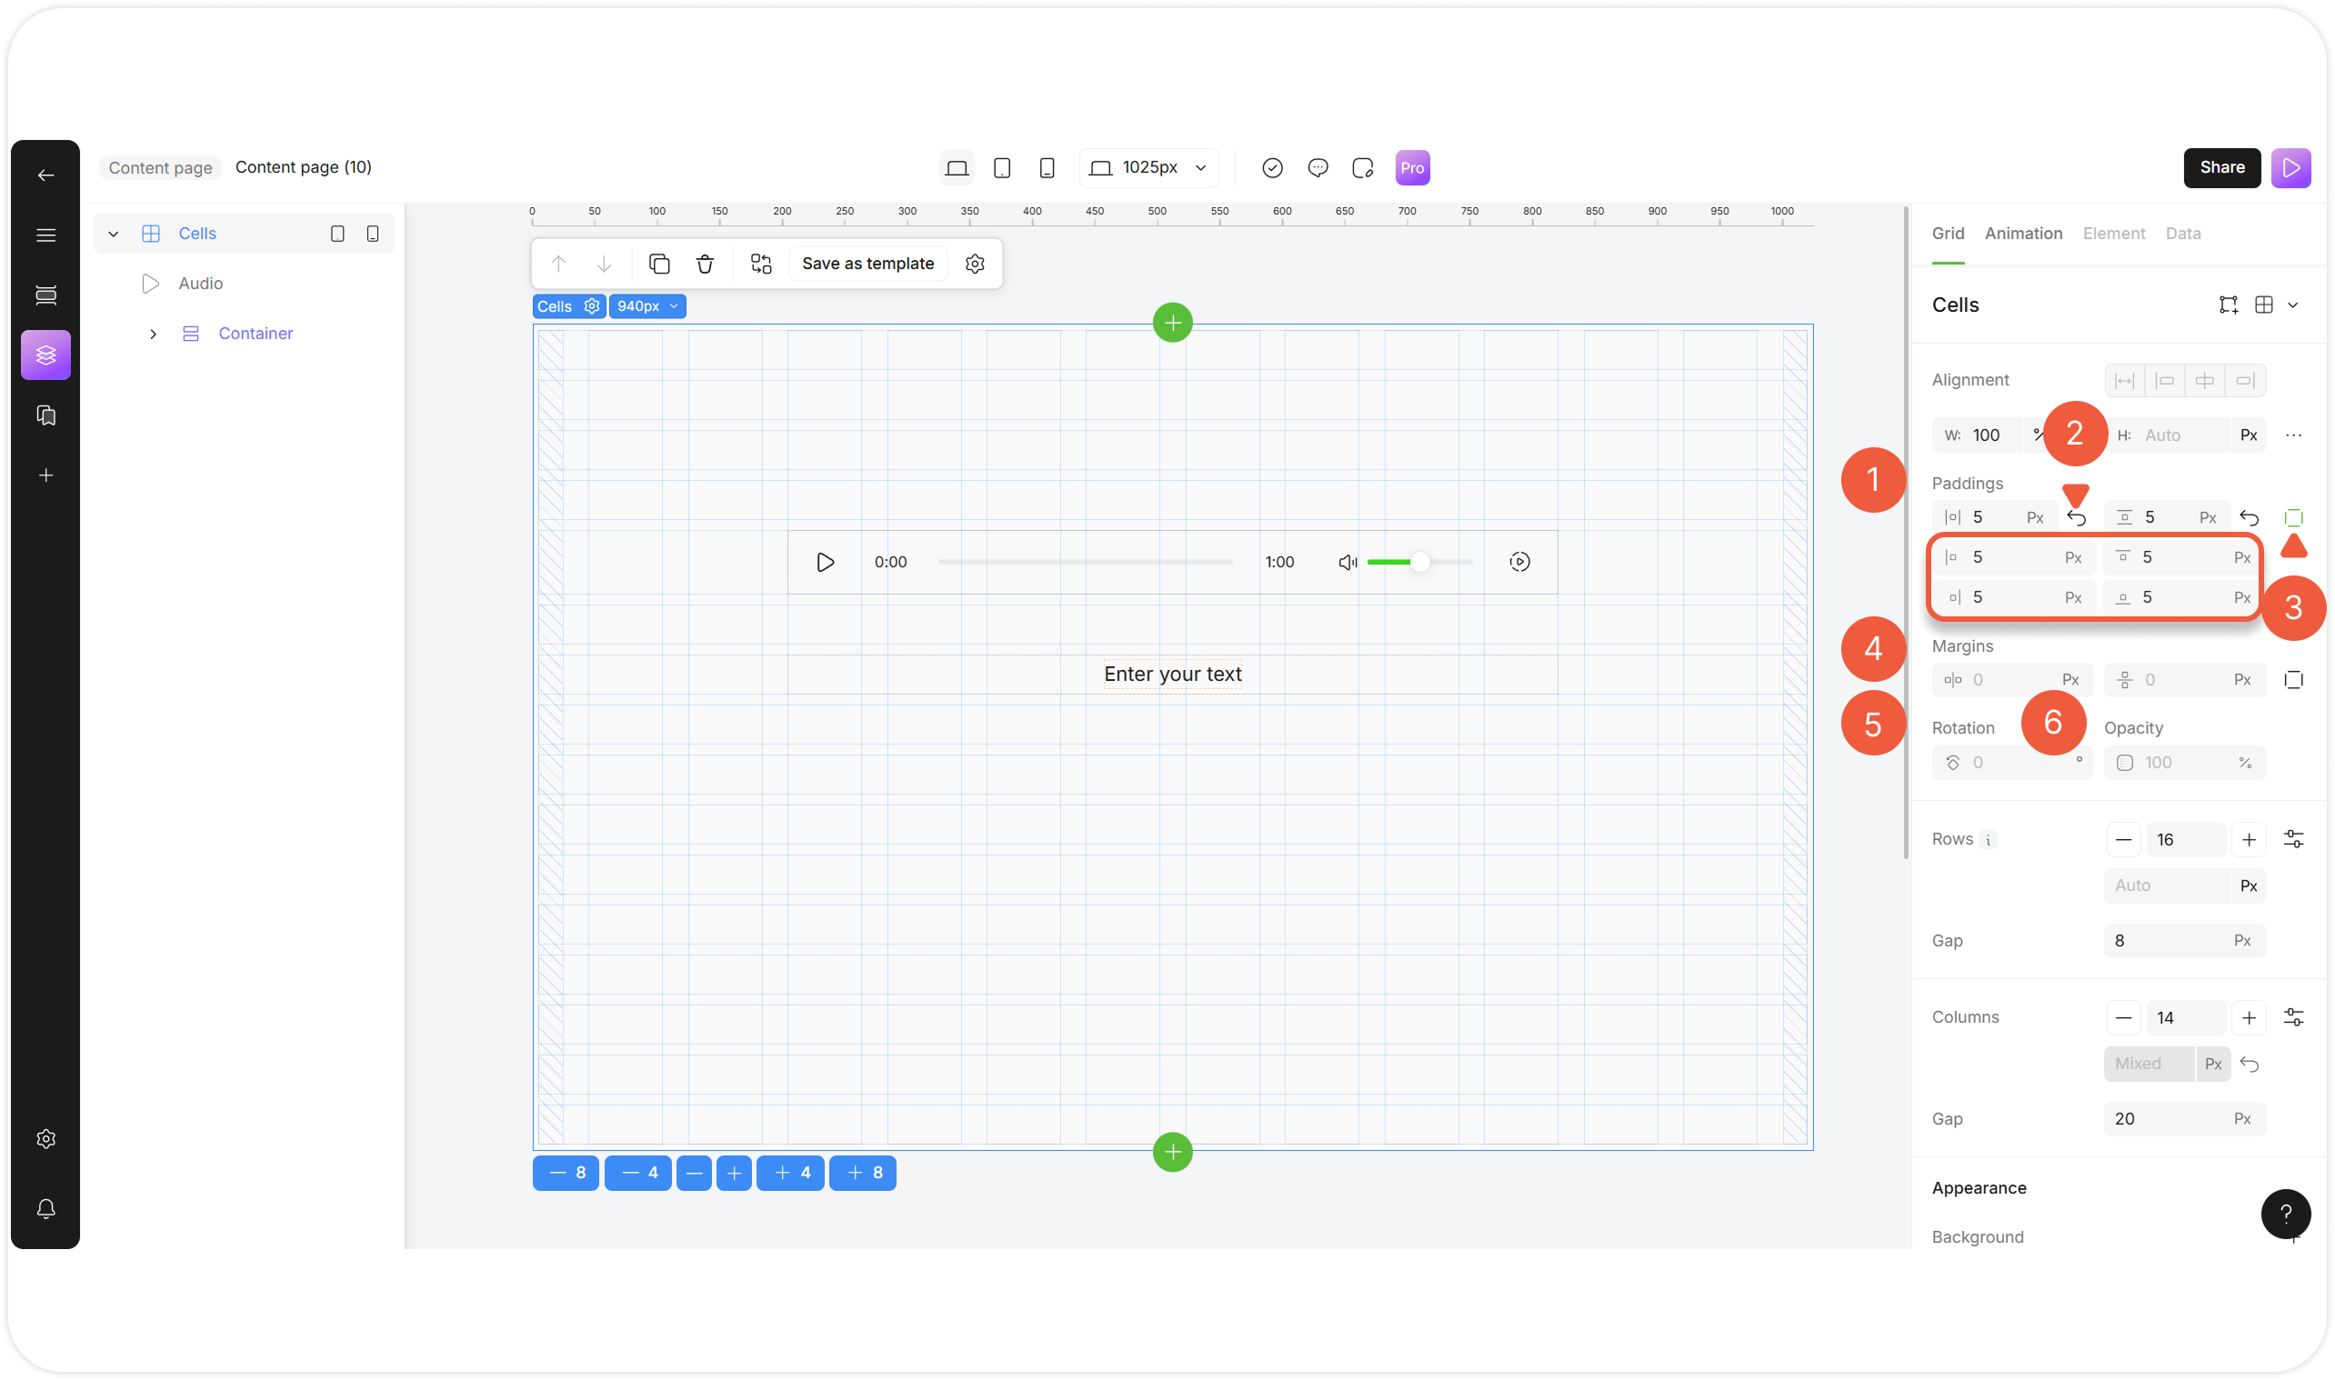
Task: Select the tablet device preview icon
Action: coord(1001,168)
